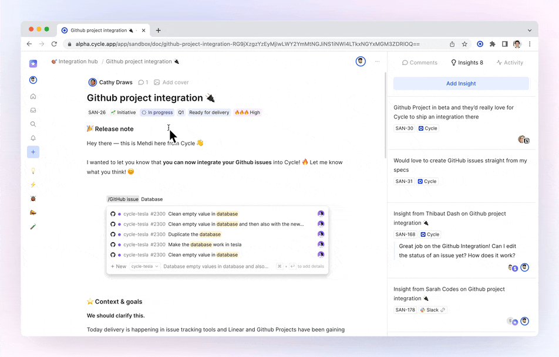Open Chrome's three-dot menu

pyautogui.click(x=530, y=44)
